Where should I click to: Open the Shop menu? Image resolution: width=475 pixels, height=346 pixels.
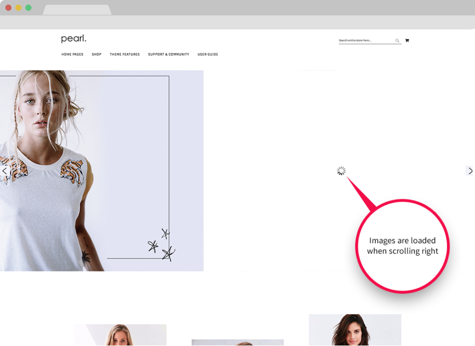coord(96,54)
